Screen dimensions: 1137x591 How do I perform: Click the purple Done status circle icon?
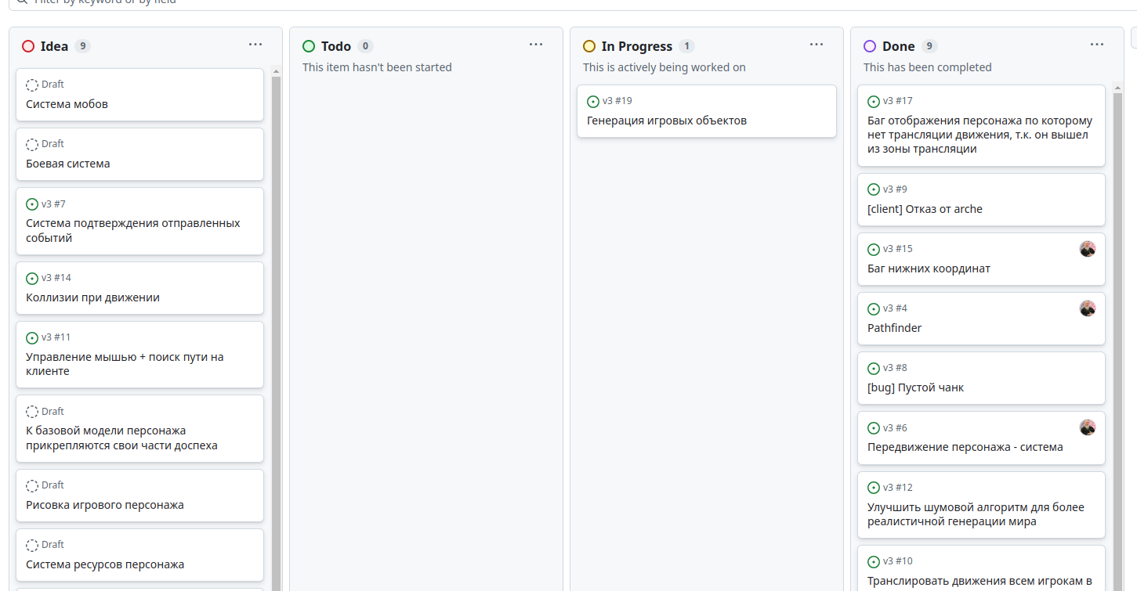click(870, 46)
